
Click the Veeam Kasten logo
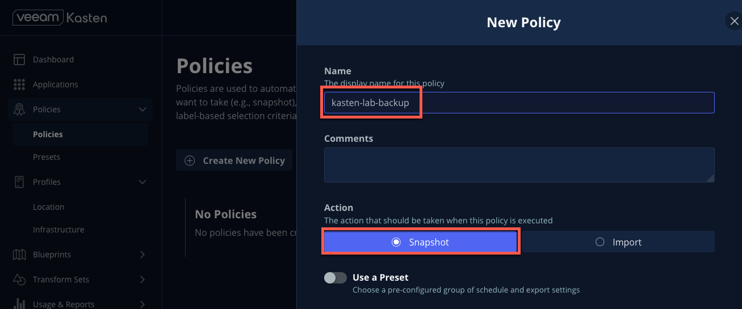(x=60, y=18)
